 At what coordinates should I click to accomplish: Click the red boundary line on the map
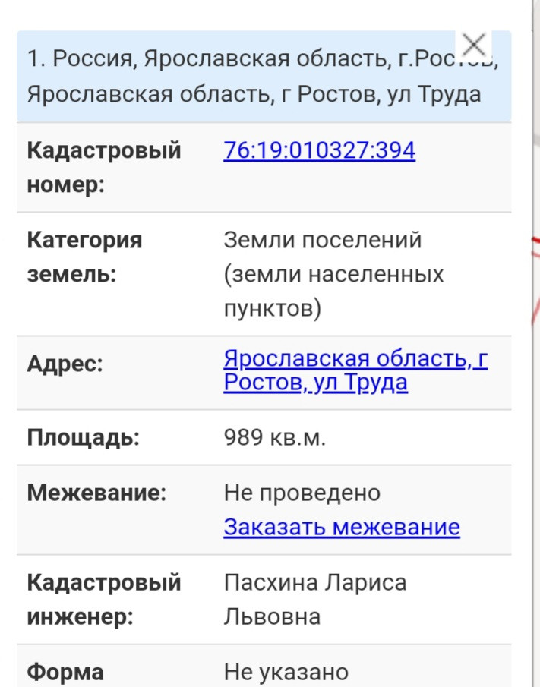pos(533,247)
